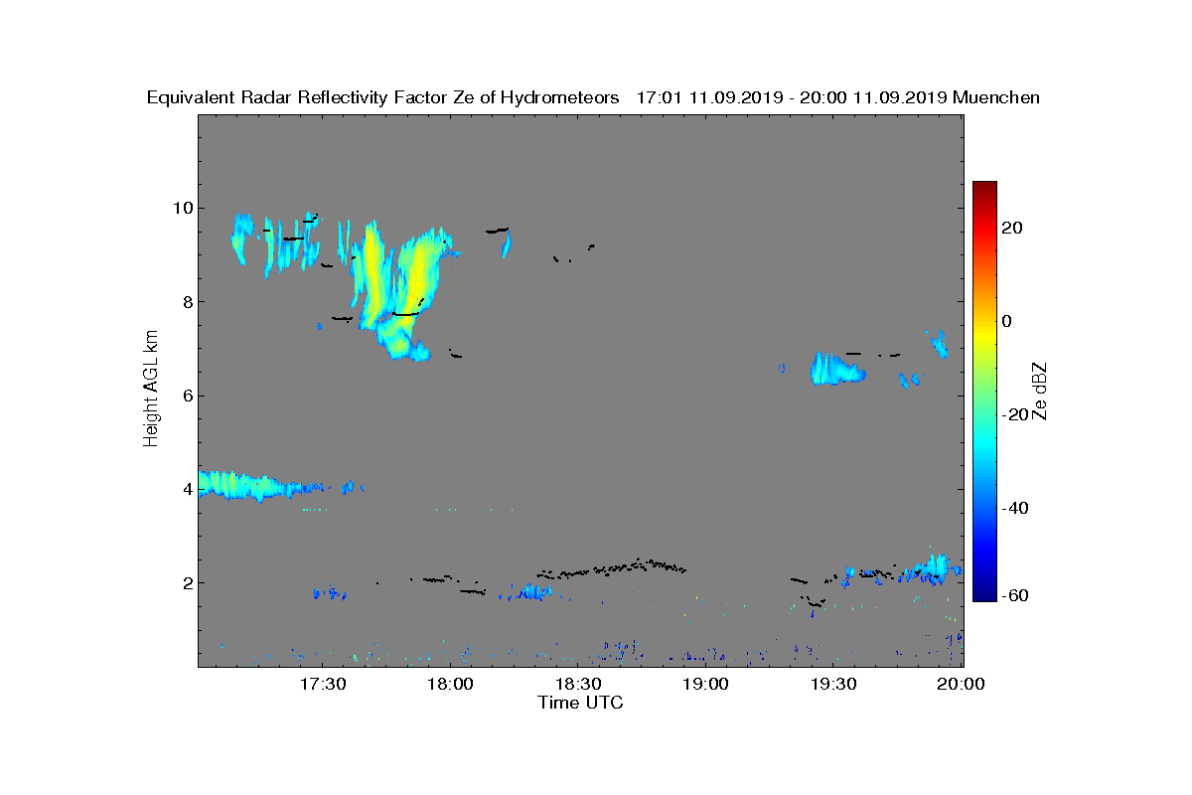Select the 18:00 time tick label
The height and width of the screenshot is (795, 1192).
click(x=451, y=685)
